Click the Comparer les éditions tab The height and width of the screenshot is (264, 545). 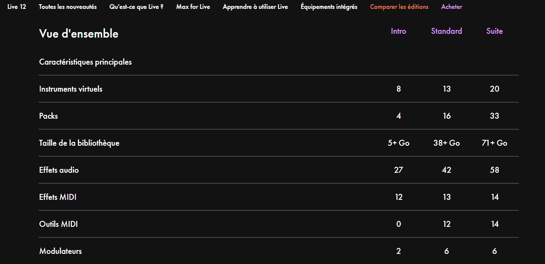(x=399, y=7)
